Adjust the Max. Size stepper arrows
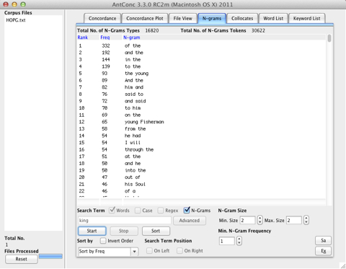 (306, 220)
